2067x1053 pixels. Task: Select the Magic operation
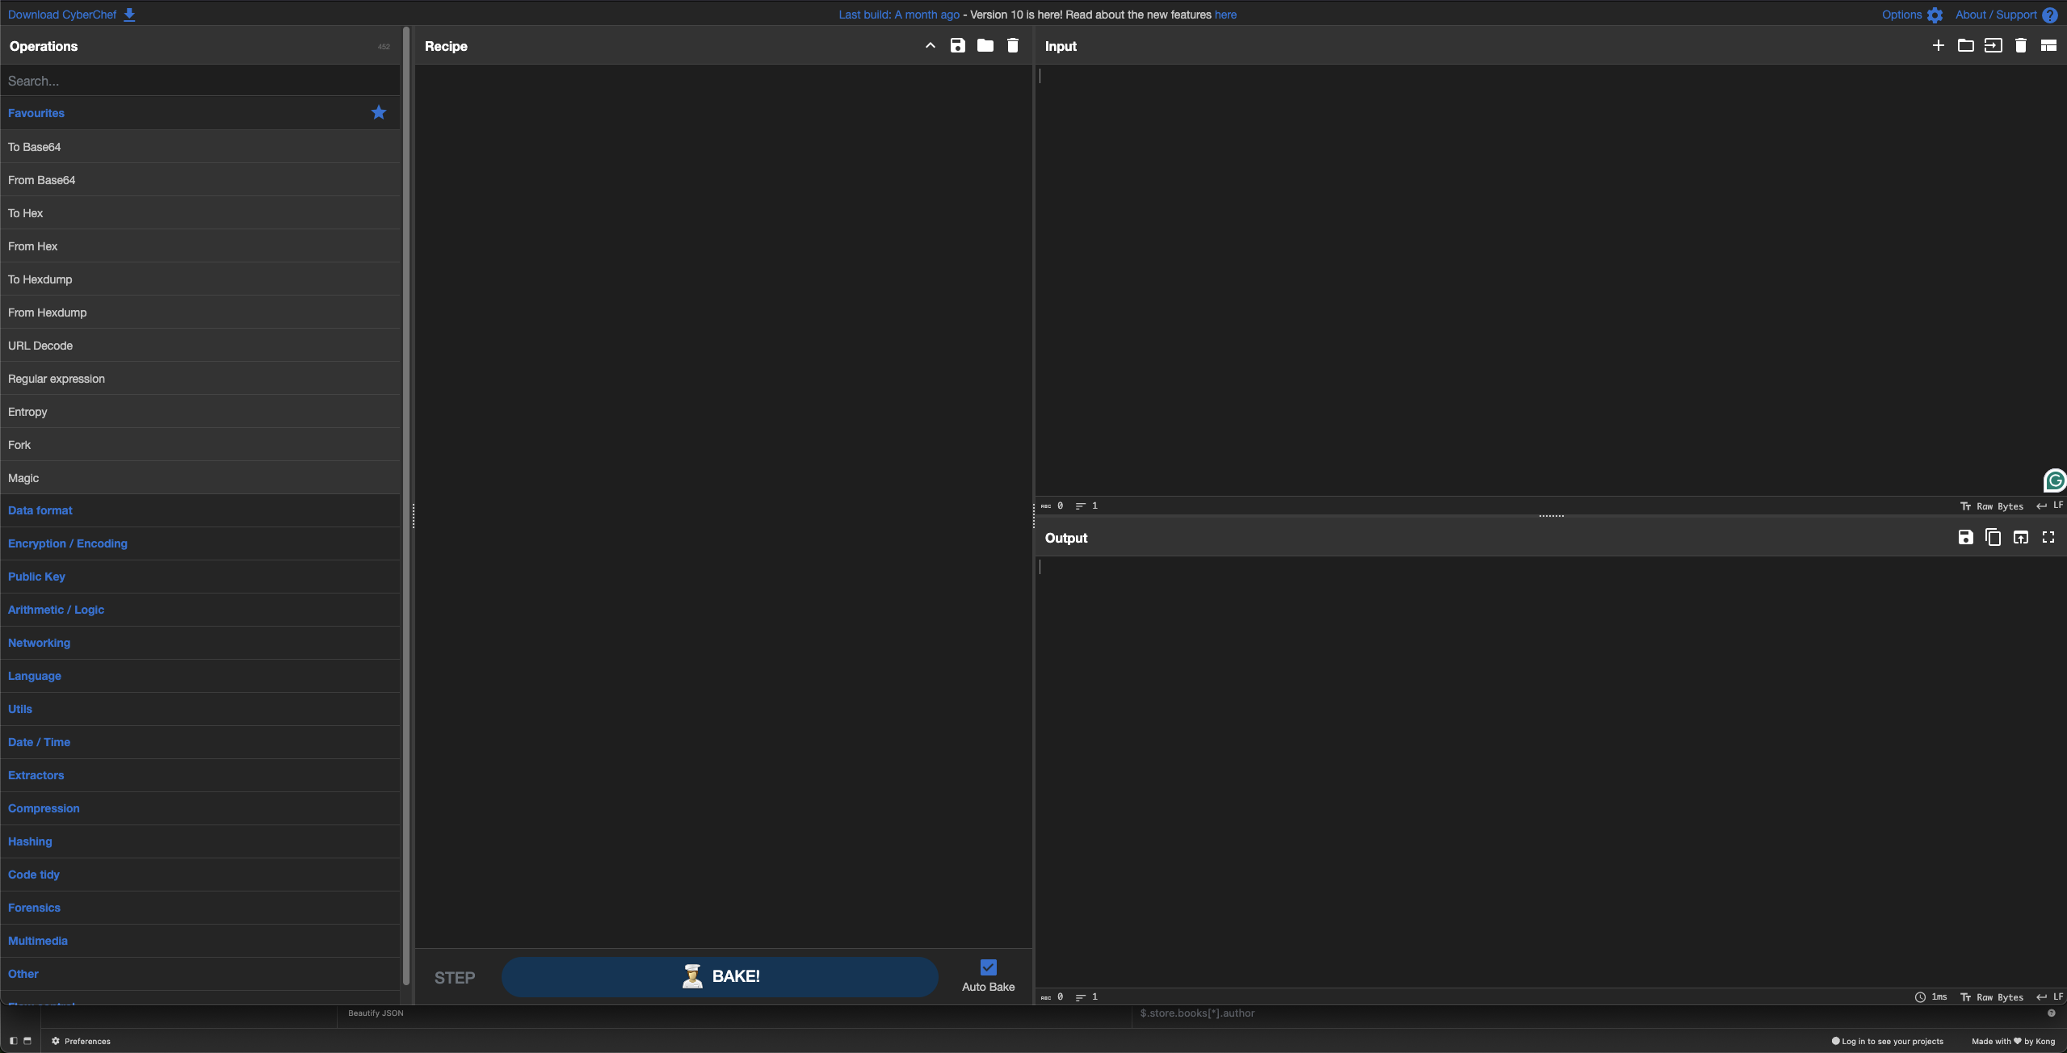coord(200,478)
